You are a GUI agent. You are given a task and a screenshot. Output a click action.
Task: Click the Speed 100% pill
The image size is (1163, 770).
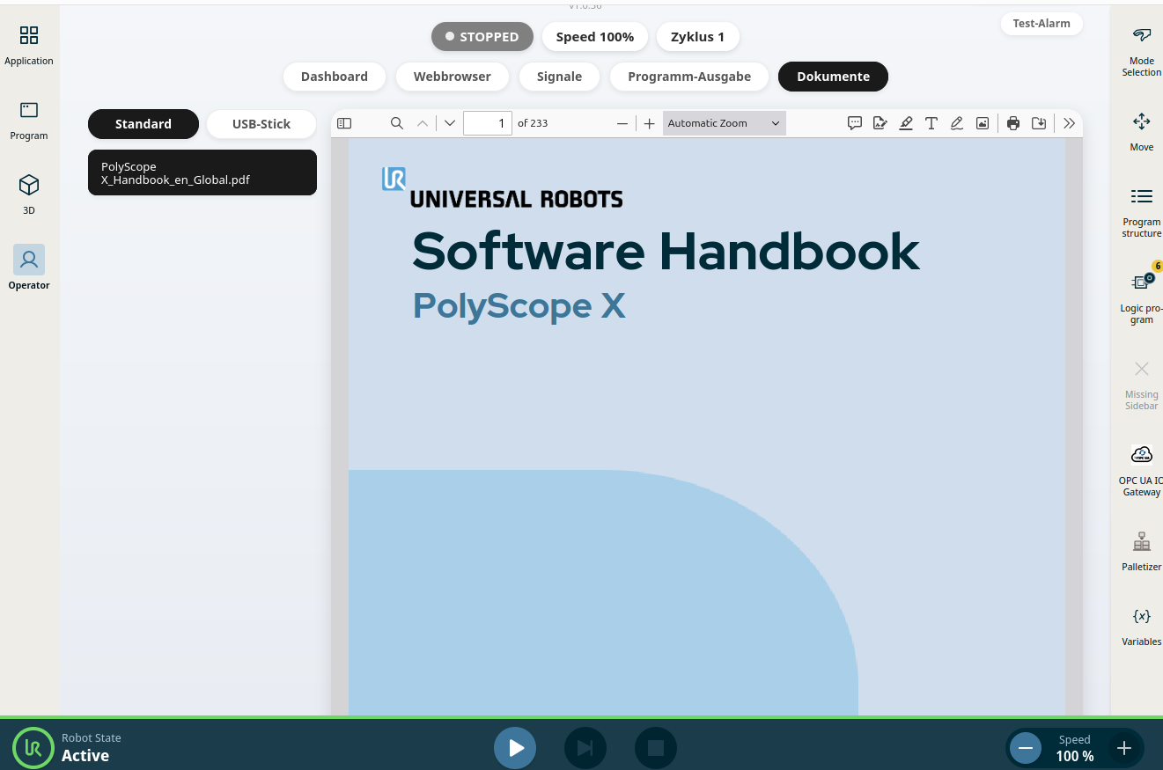click(595, 37)
